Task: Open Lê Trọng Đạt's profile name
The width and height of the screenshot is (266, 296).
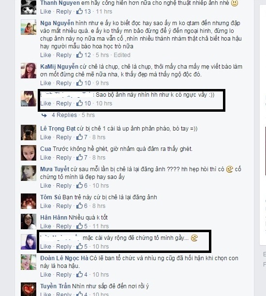Action: (58, 129)
